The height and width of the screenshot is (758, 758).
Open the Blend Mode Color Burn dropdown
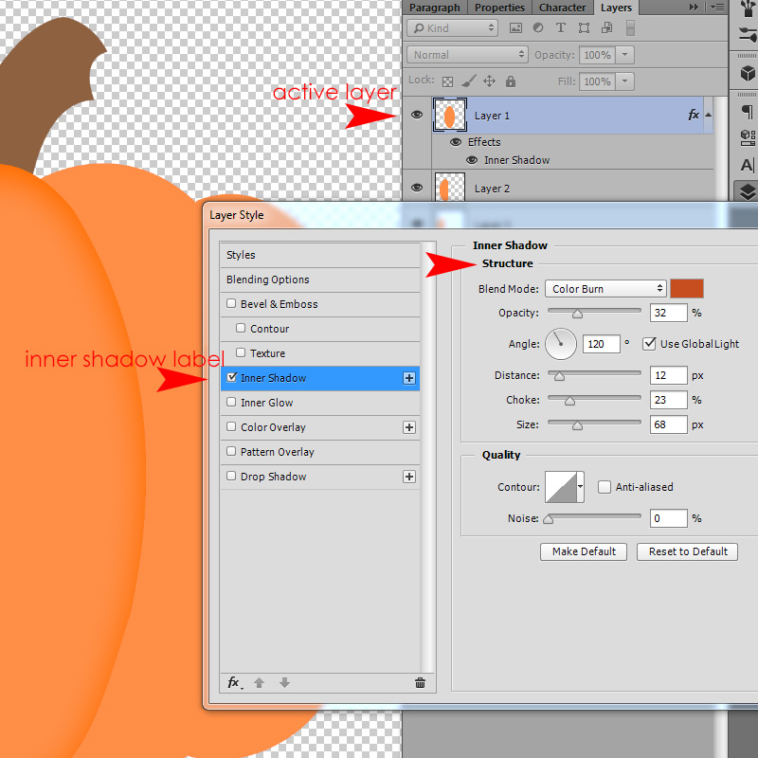click(x=605, y=289)
